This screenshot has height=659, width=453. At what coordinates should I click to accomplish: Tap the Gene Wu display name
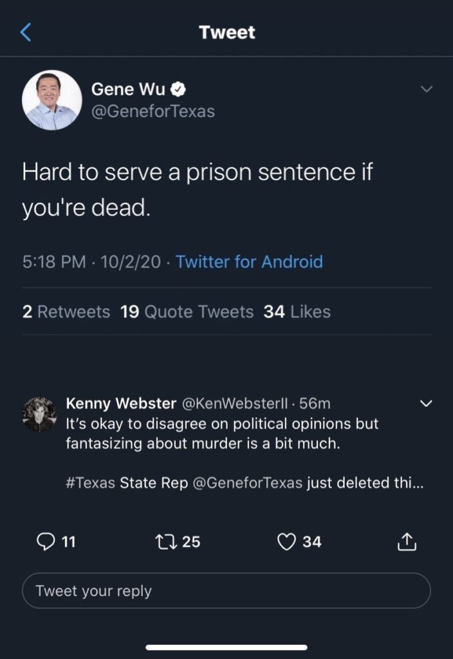click(129, 88)
